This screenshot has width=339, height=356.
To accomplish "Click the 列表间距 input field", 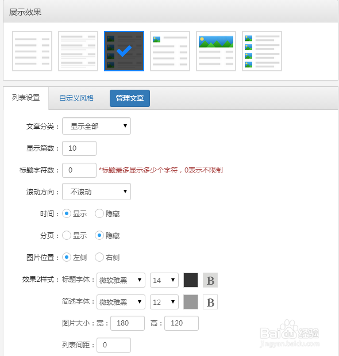I will coord(114,345).
